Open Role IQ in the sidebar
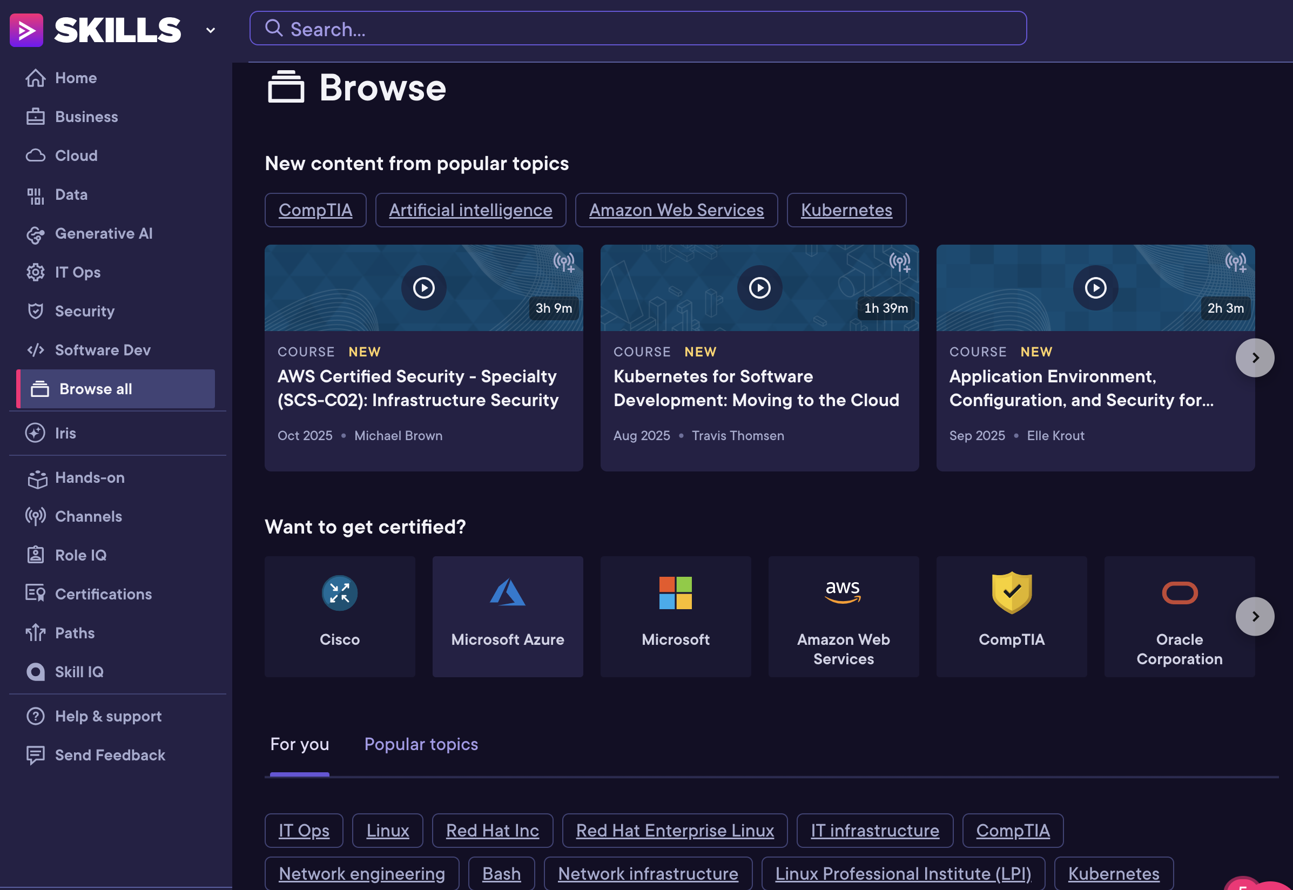Screen dimensions: 1293x890 point(80,555)
